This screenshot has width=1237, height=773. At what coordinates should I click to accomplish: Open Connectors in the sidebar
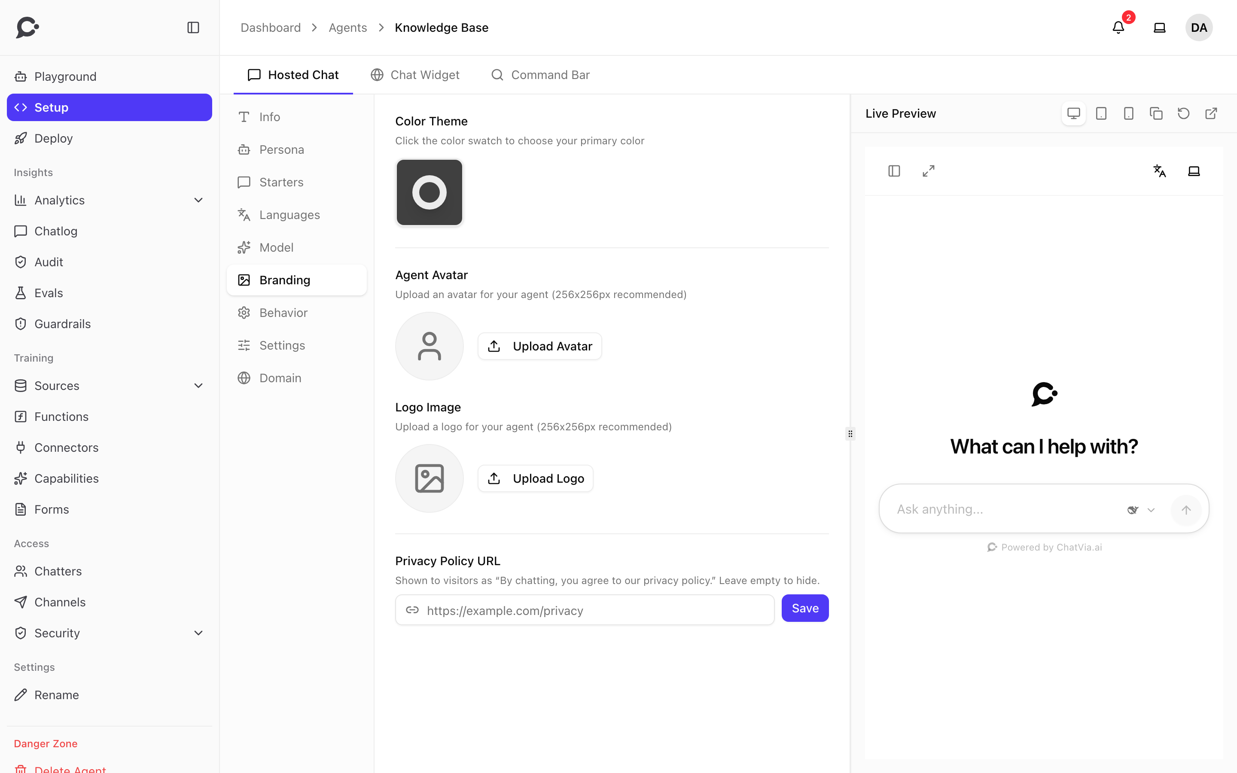pyautogui.click(x=110, y=447)
